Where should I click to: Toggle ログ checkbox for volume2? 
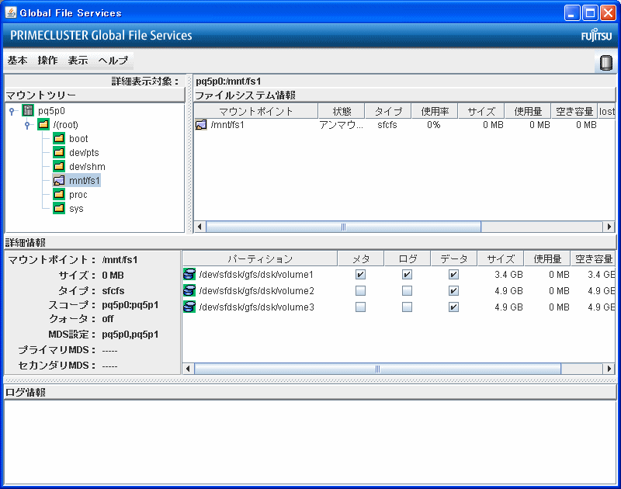(407, 290)
